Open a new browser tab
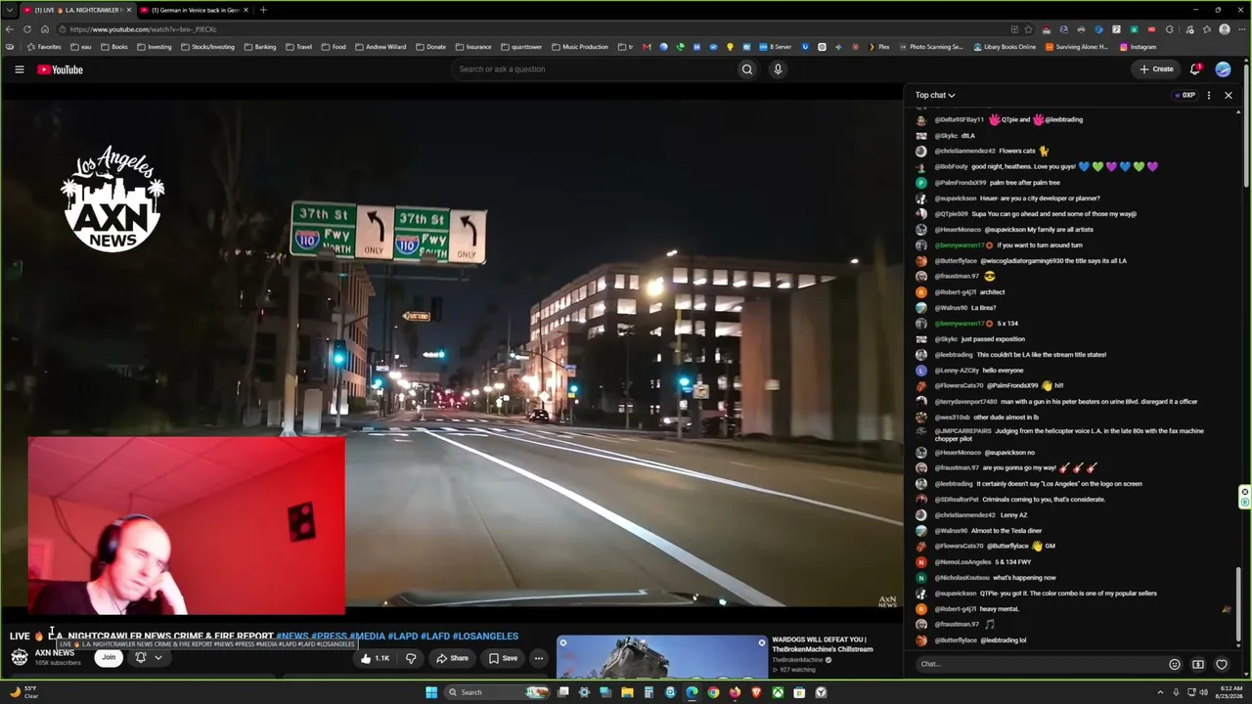This screenshot has width=1252, height=704. click(263, 10)
